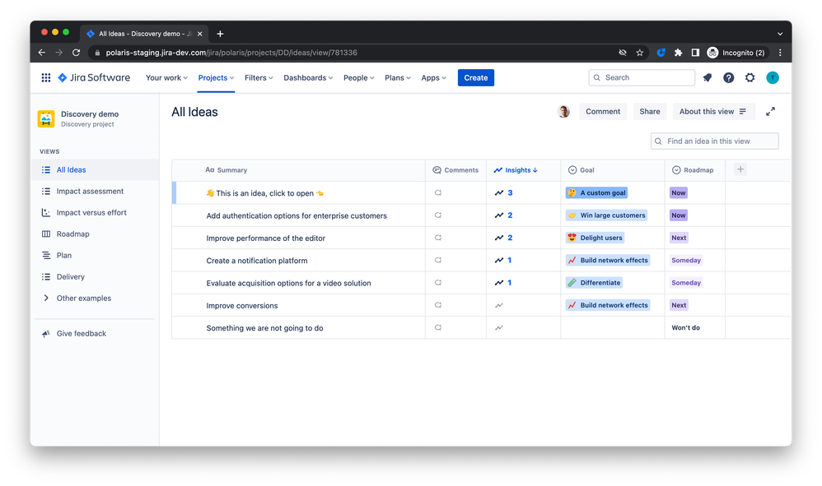Viewport: 822px width, 486px height.
Task: Open insights count 3 for first idea
Action: pyautogui.click(x=504, y=193)
